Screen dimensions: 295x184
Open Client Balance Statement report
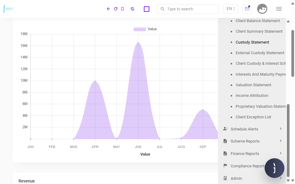point(258,21)
